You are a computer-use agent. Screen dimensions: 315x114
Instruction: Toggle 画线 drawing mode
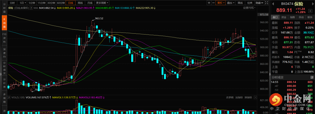(x=240, y=3)
